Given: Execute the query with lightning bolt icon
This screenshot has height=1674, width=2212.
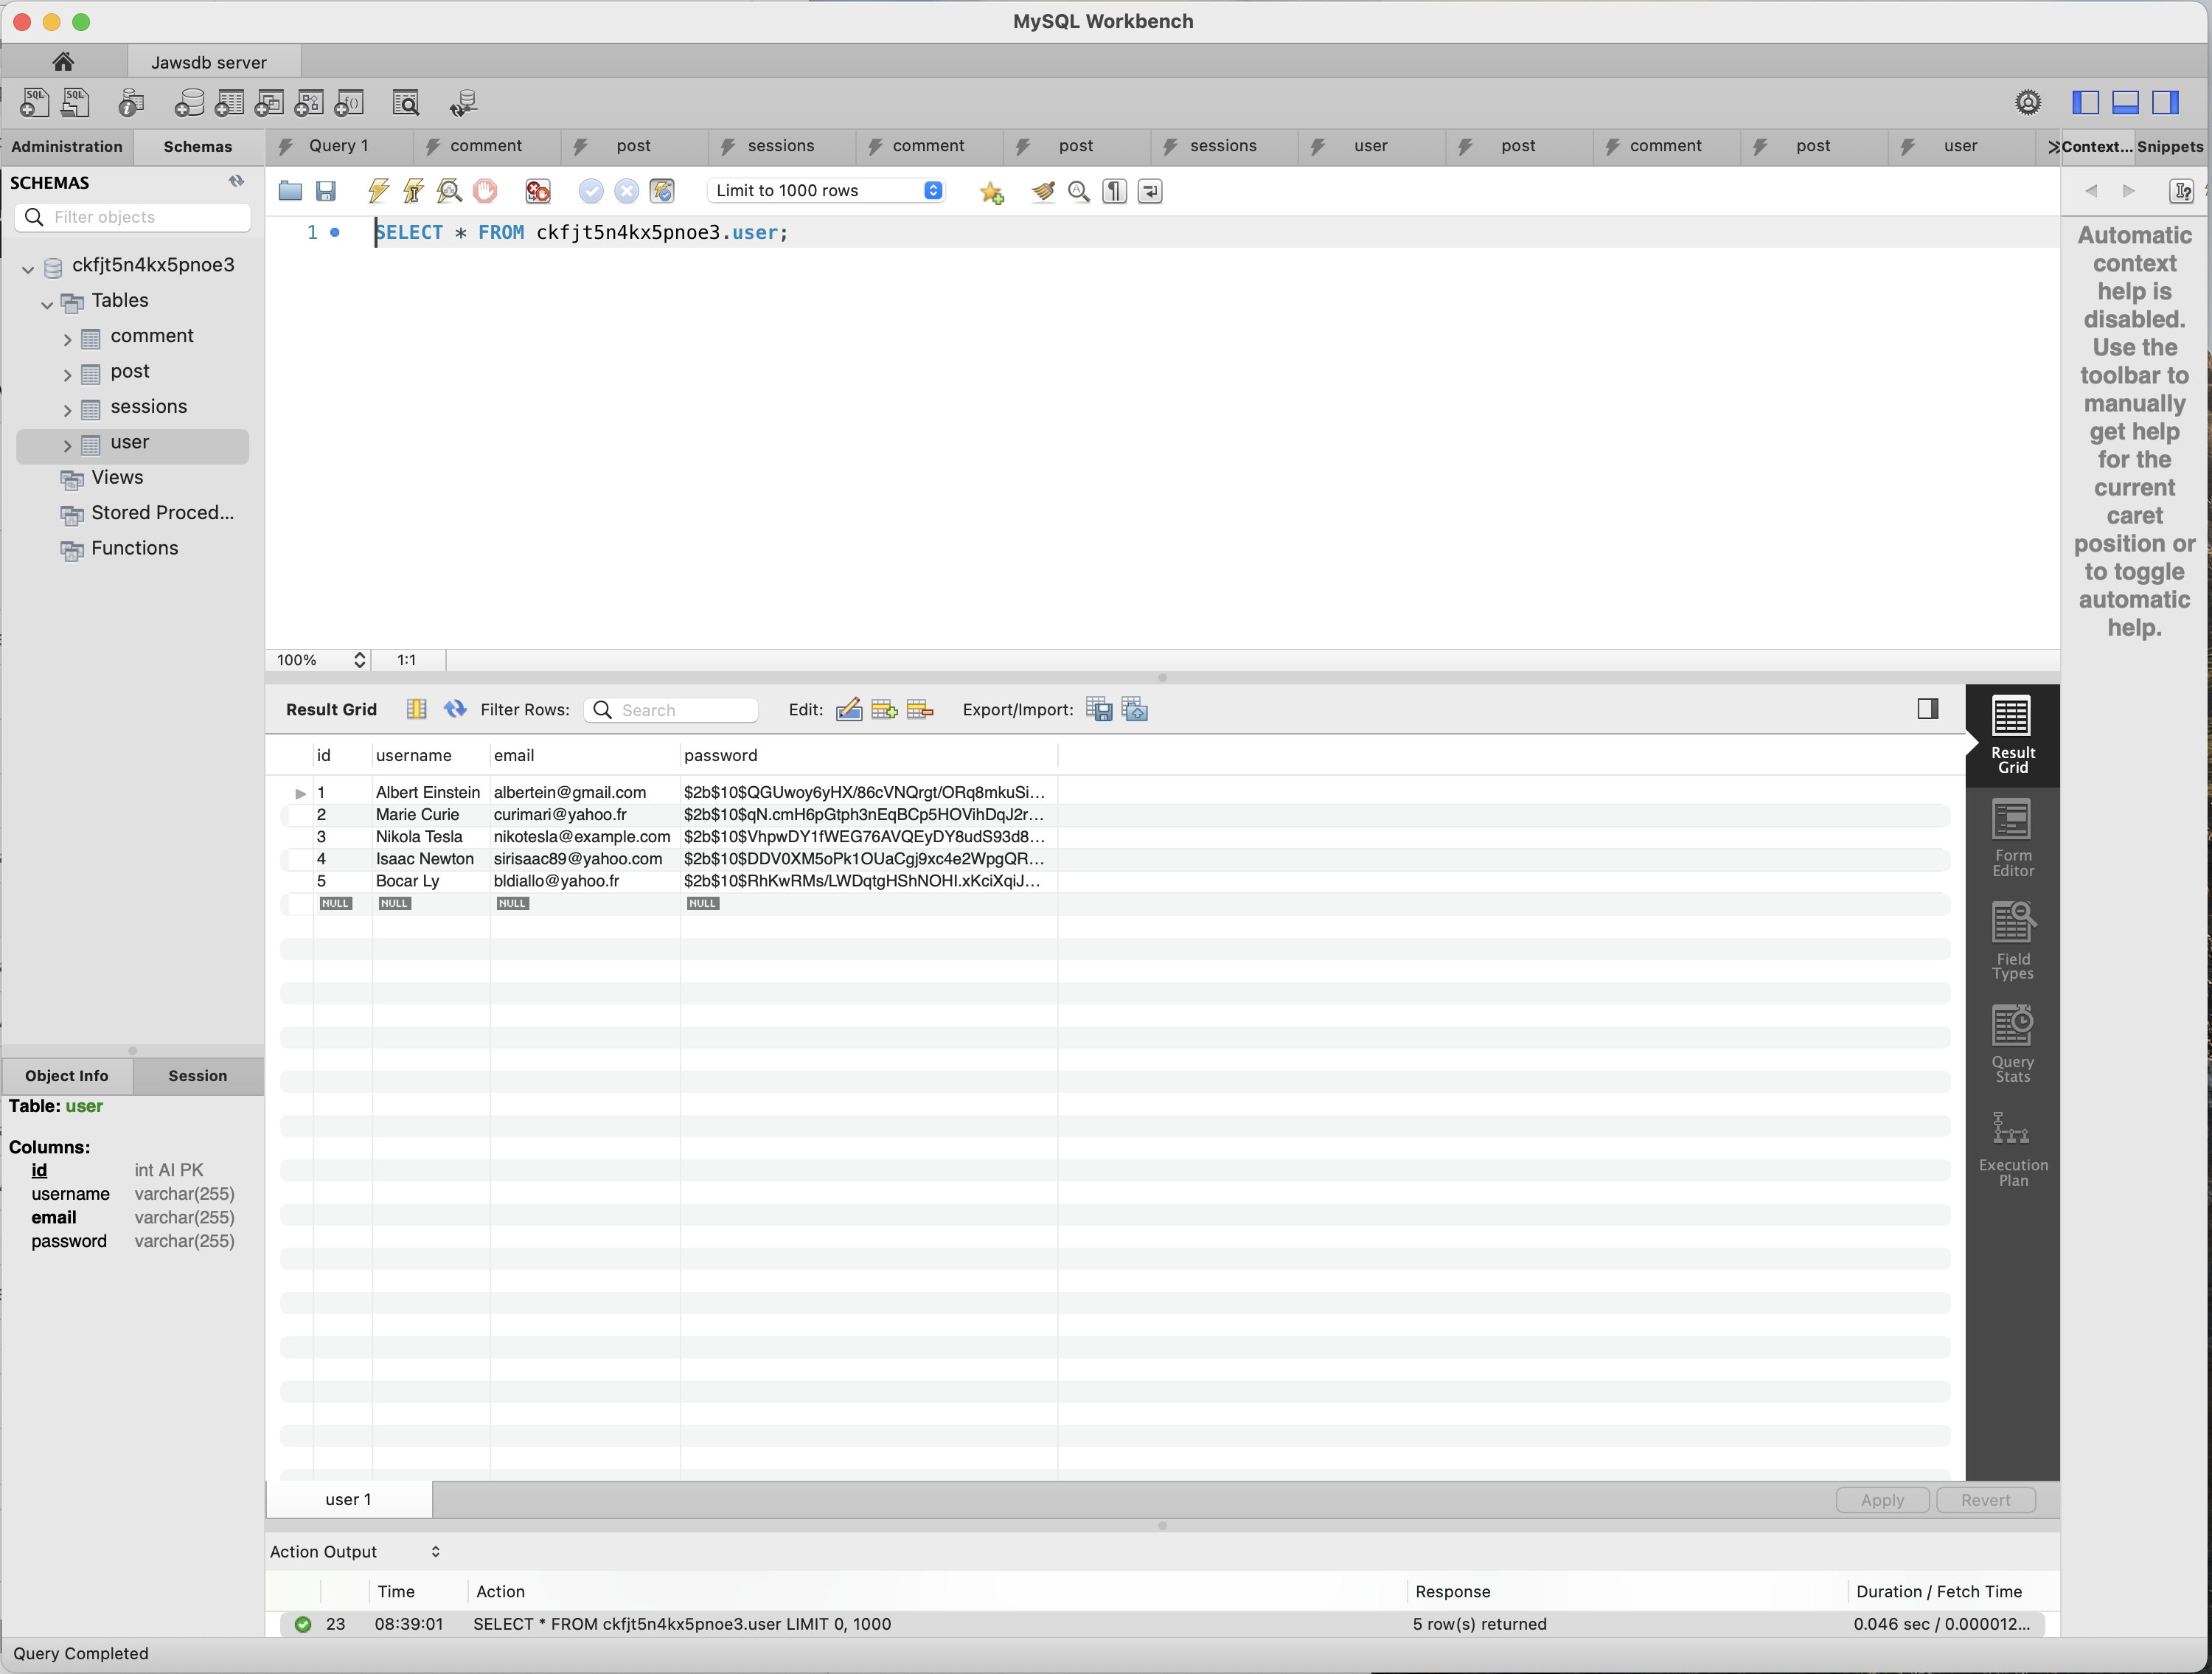Looking at the screenshot, I should pyautogui.click(x=378, y=191).
